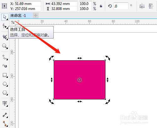Click the bottom skew handle
The width and height of the screenshot is (157, 128).
(79, 101)
